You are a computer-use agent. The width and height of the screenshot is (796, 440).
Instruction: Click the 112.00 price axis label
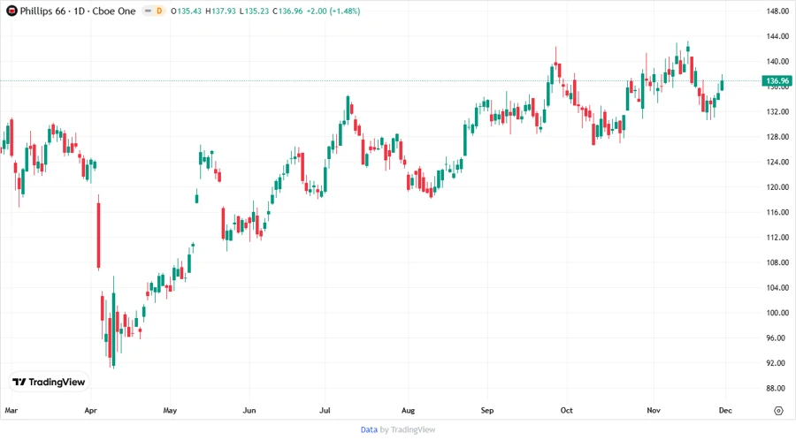point(777,238)
